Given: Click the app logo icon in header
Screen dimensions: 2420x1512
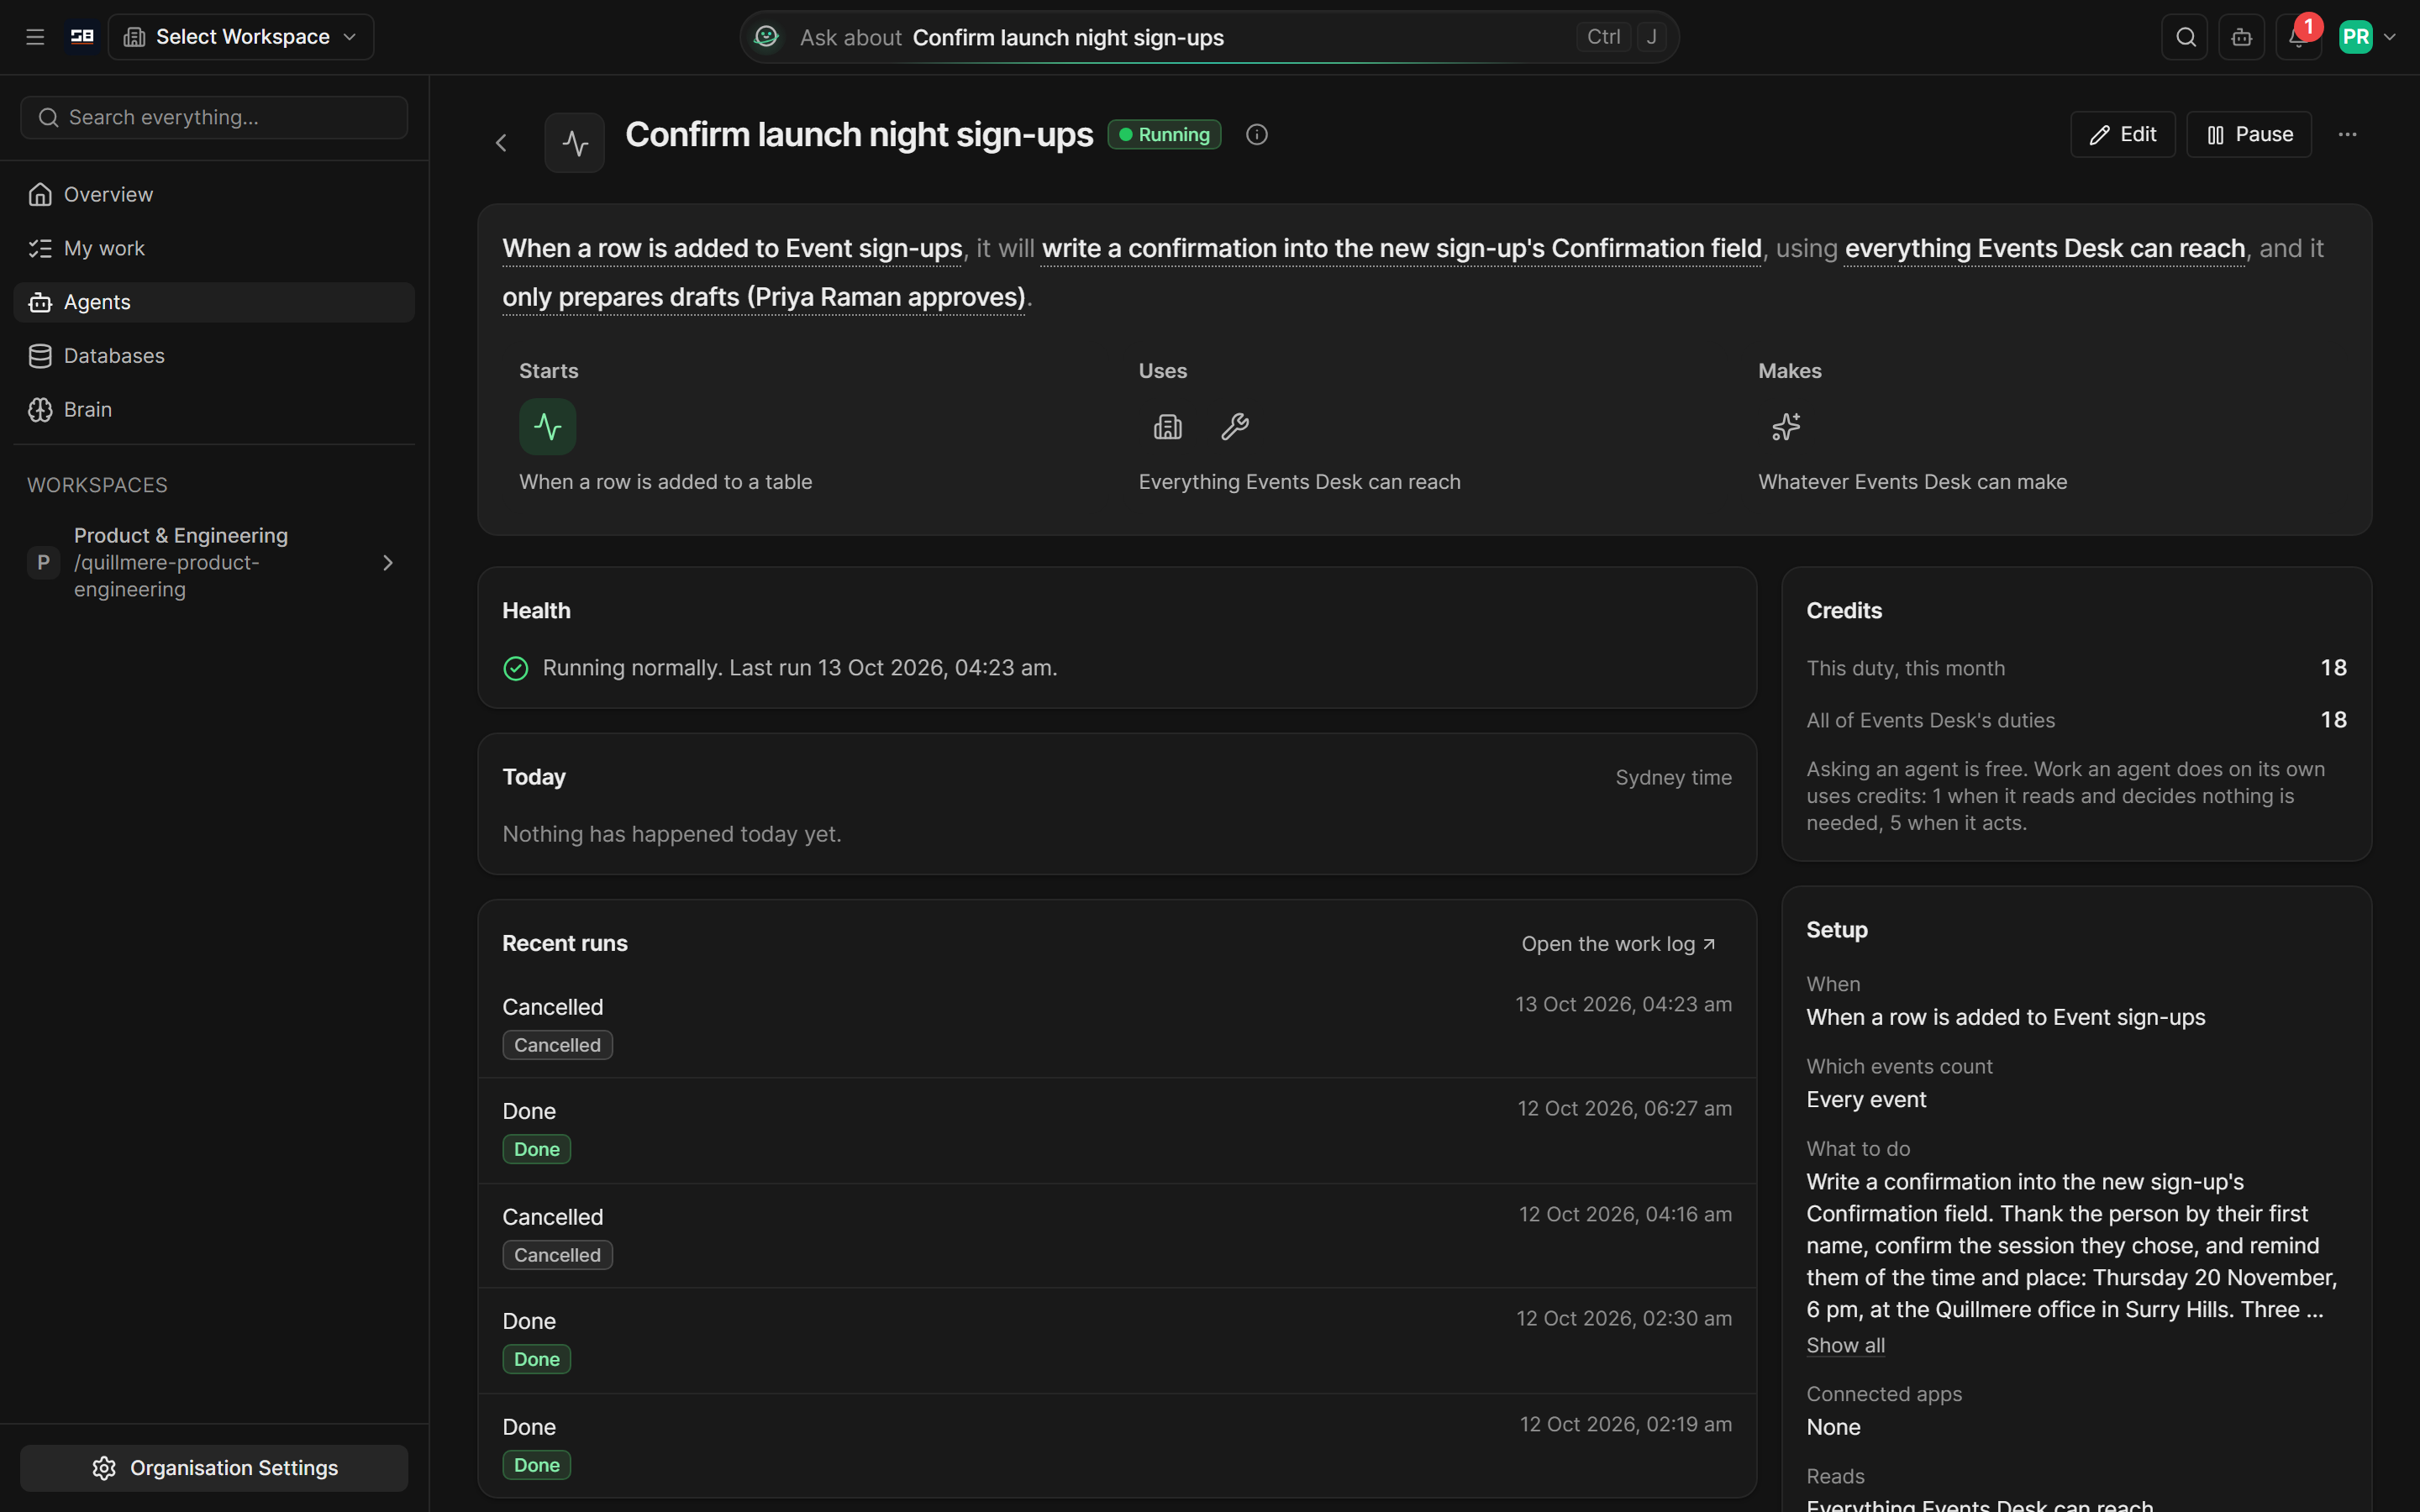Looking at the screenshot, I should tap(82, 37).
